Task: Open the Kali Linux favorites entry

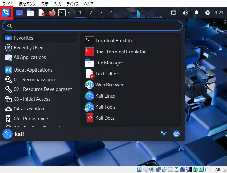Action: pos(130,96)
